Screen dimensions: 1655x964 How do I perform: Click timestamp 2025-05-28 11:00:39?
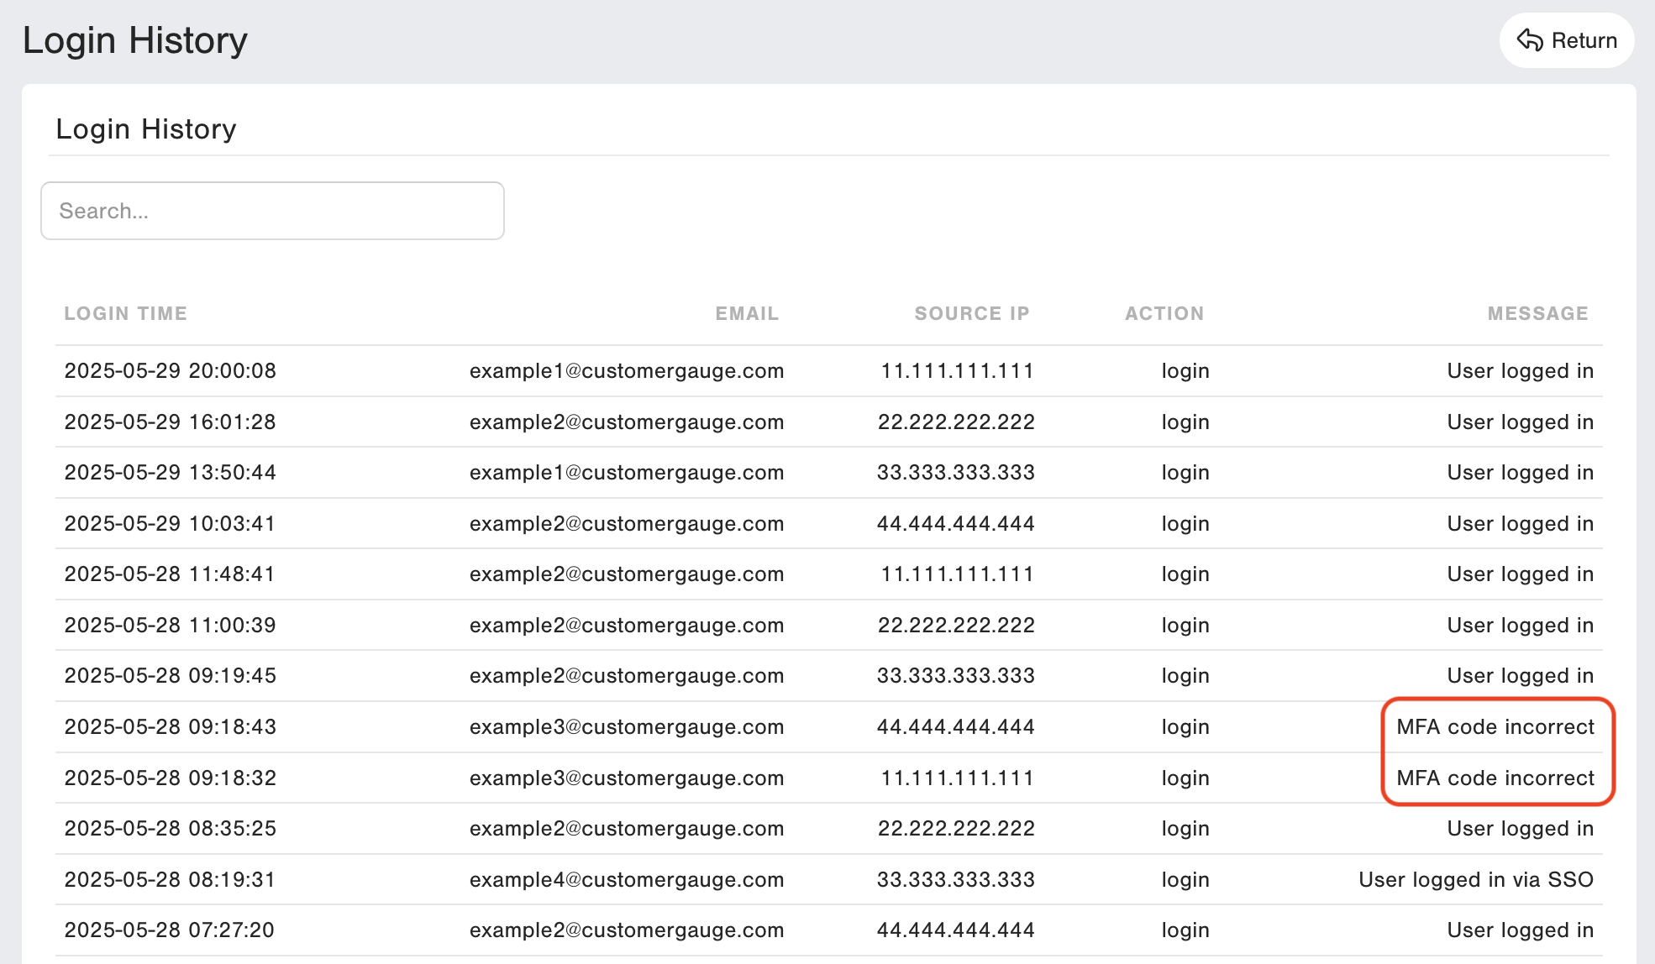coord(170,625)
